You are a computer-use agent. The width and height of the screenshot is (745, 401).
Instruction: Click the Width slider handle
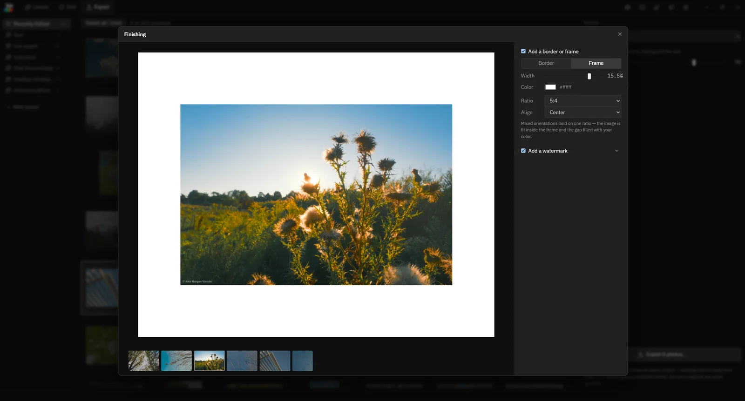(x=589, y=76)
